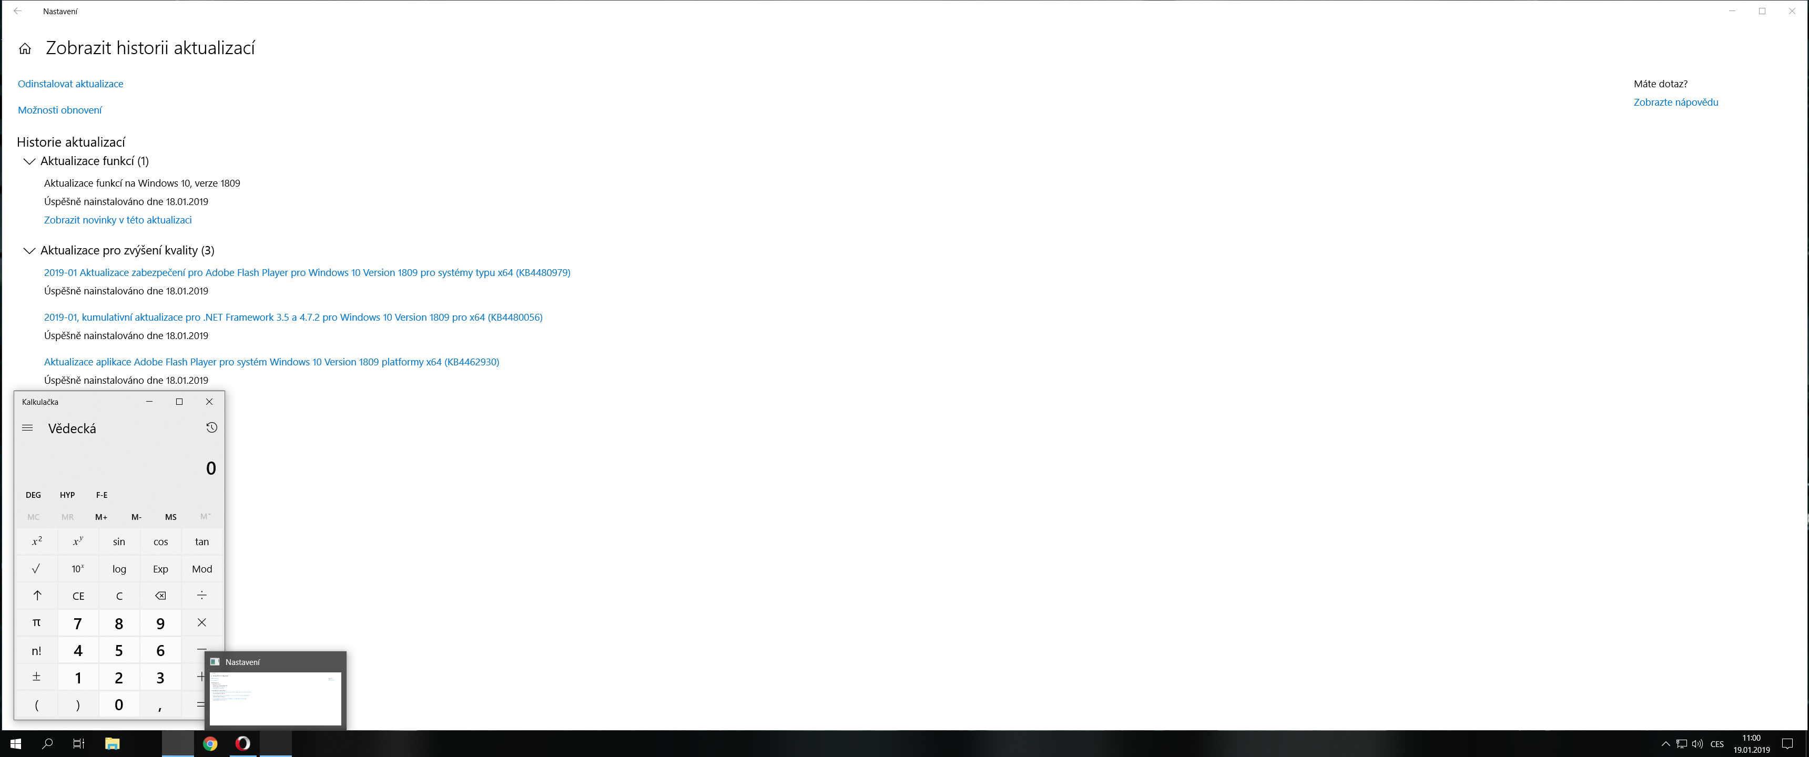Image resolution: width=1809 pixels, height=757 pixels.
Task: Toggle HYP hyperbolic functions
Action: click(67, 495)
